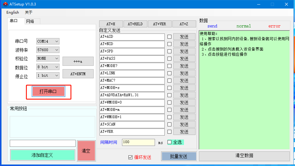
Task: Toggle the 全选 checkbox
Action: pos(170,142)
